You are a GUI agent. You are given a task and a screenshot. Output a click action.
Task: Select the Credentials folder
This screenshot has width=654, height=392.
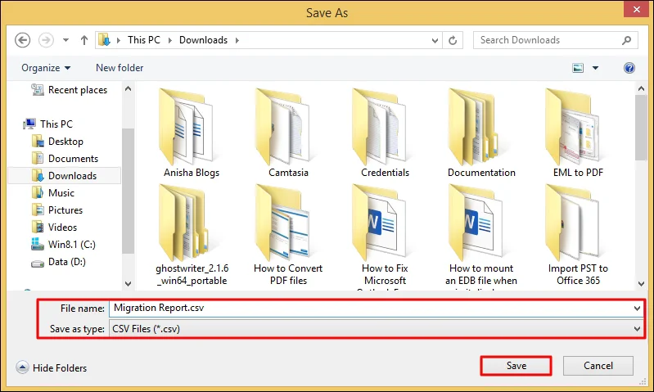pos(385,133)
